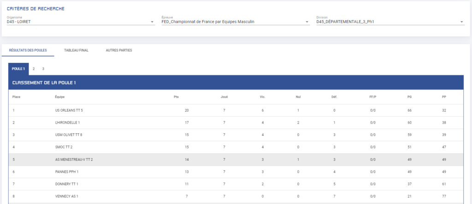Click US ORLEANS TT 5 points value 20
The image size is (472, 204).
187,110
